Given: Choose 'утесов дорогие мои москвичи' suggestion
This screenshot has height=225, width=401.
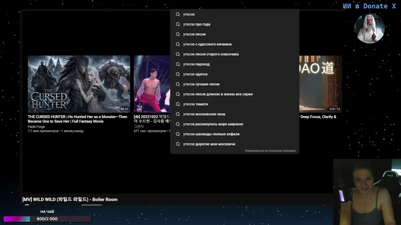Looking at the screenshot, I should [235, 144].
